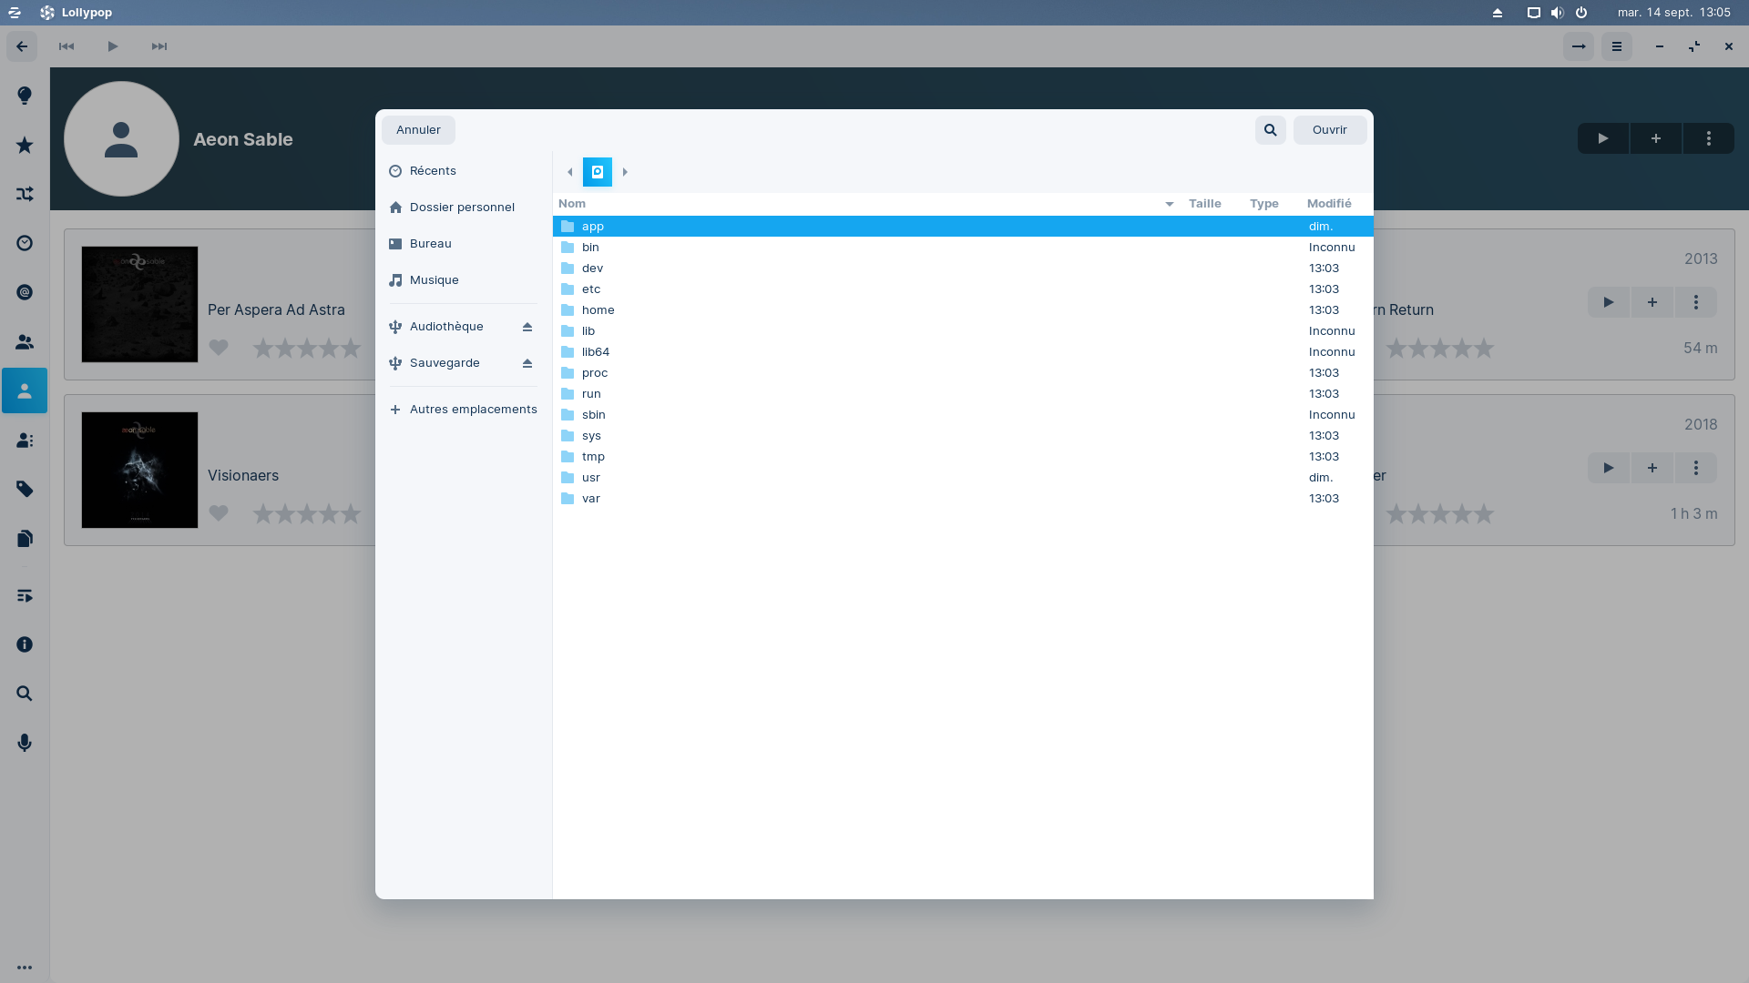1749x983 pixels.
Task: Click the root filesystem path button
Action: (598, 172)
